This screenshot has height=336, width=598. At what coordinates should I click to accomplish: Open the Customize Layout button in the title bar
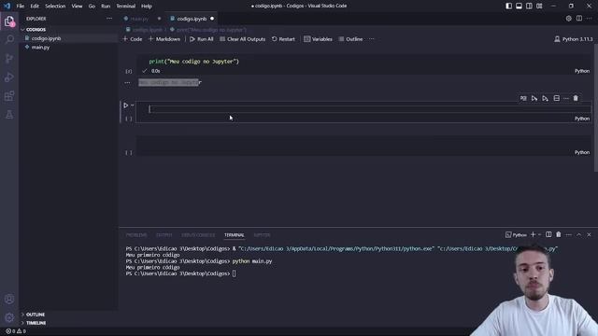tap(539, 7)
